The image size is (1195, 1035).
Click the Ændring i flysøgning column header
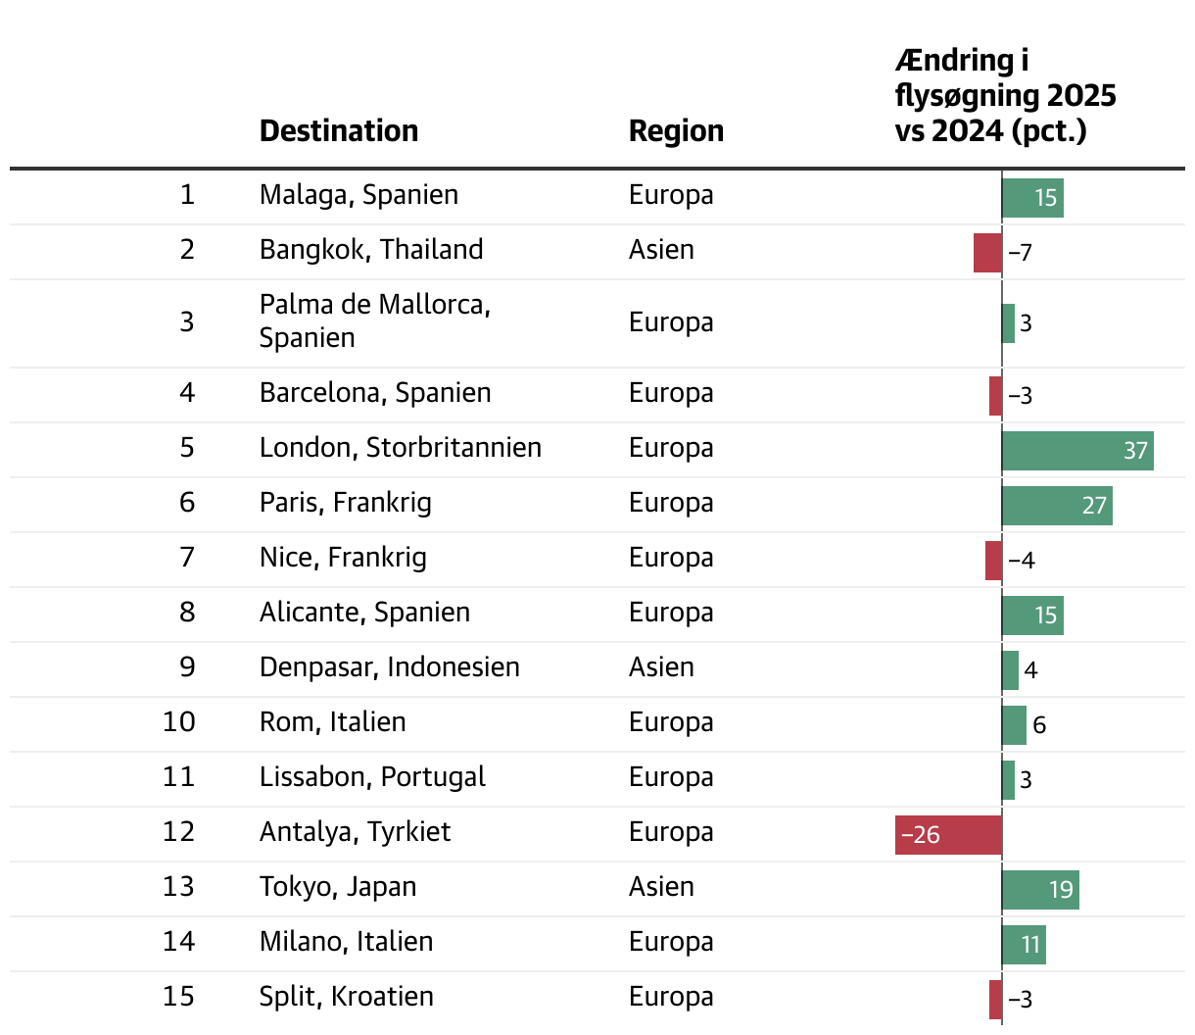[x=1005, y=96]
